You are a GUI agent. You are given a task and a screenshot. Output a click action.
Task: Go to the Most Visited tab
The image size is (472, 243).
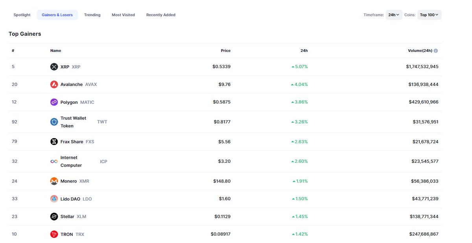click(123, 15)
